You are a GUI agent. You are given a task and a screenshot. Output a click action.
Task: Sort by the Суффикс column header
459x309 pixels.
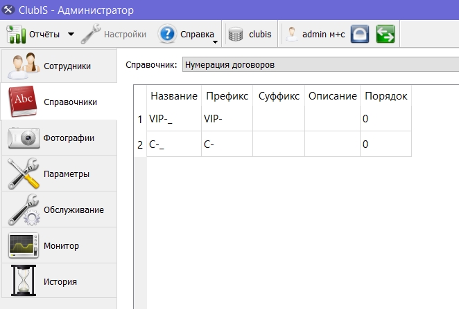click(279, 96)
